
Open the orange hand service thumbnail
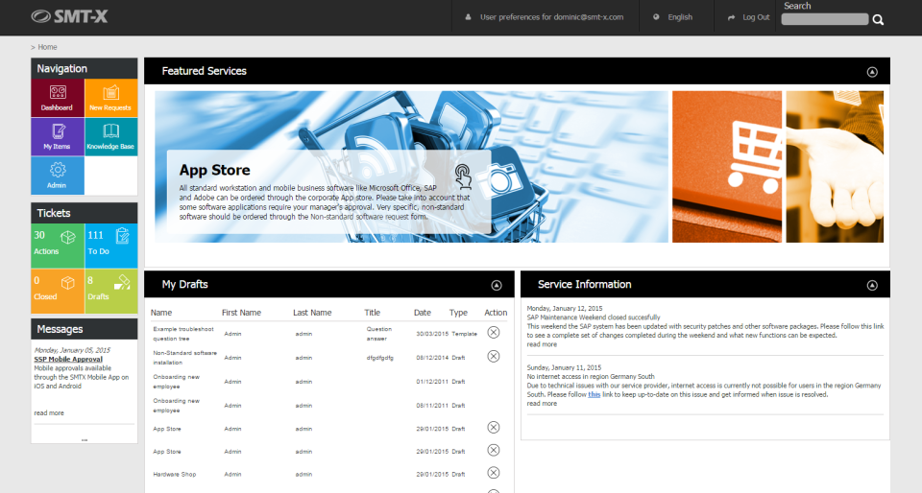coord(835,167)
